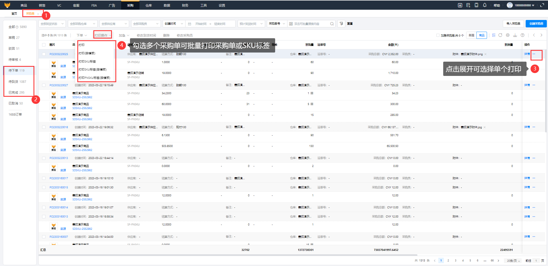Select checkbox for order PO2303220025
548x266 pixels.
pyautogui.click(x=44, y=54)
